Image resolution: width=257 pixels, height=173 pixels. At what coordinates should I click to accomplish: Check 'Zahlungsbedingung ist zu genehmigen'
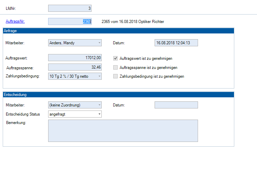pos(116,76)
